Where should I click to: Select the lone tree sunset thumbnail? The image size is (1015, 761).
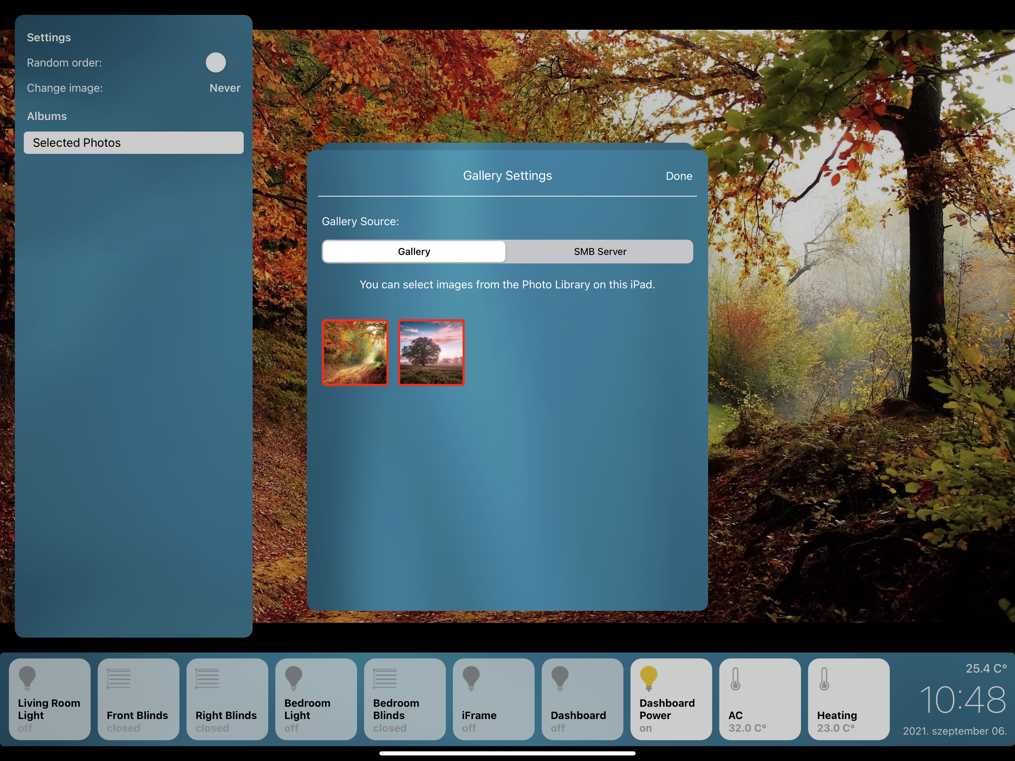click(x=431, y=353)
